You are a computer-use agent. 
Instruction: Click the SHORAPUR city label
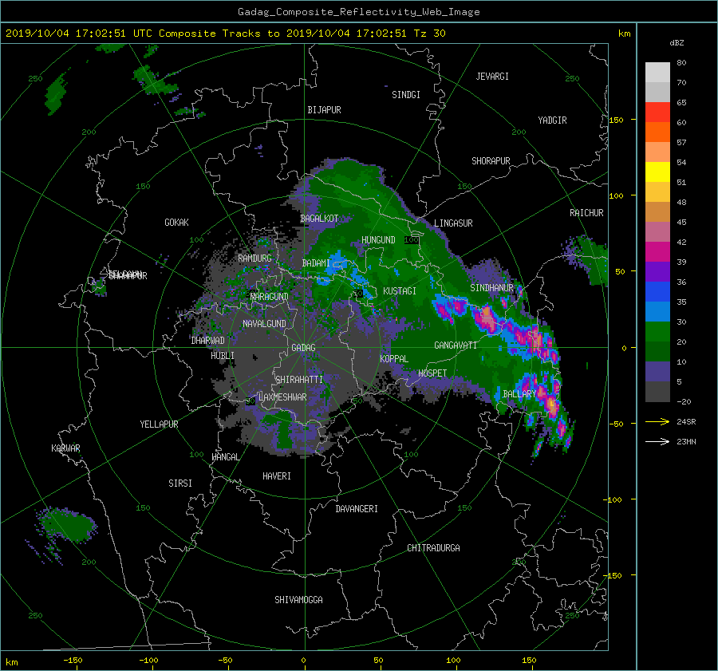pyautogui.click(x=491, y=161)
